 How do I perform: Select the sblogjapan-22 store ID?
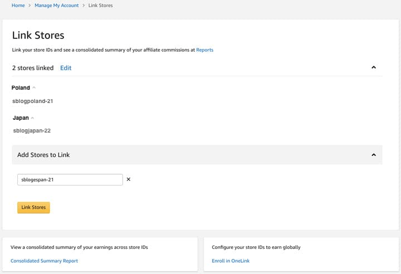tap(32, 131)
